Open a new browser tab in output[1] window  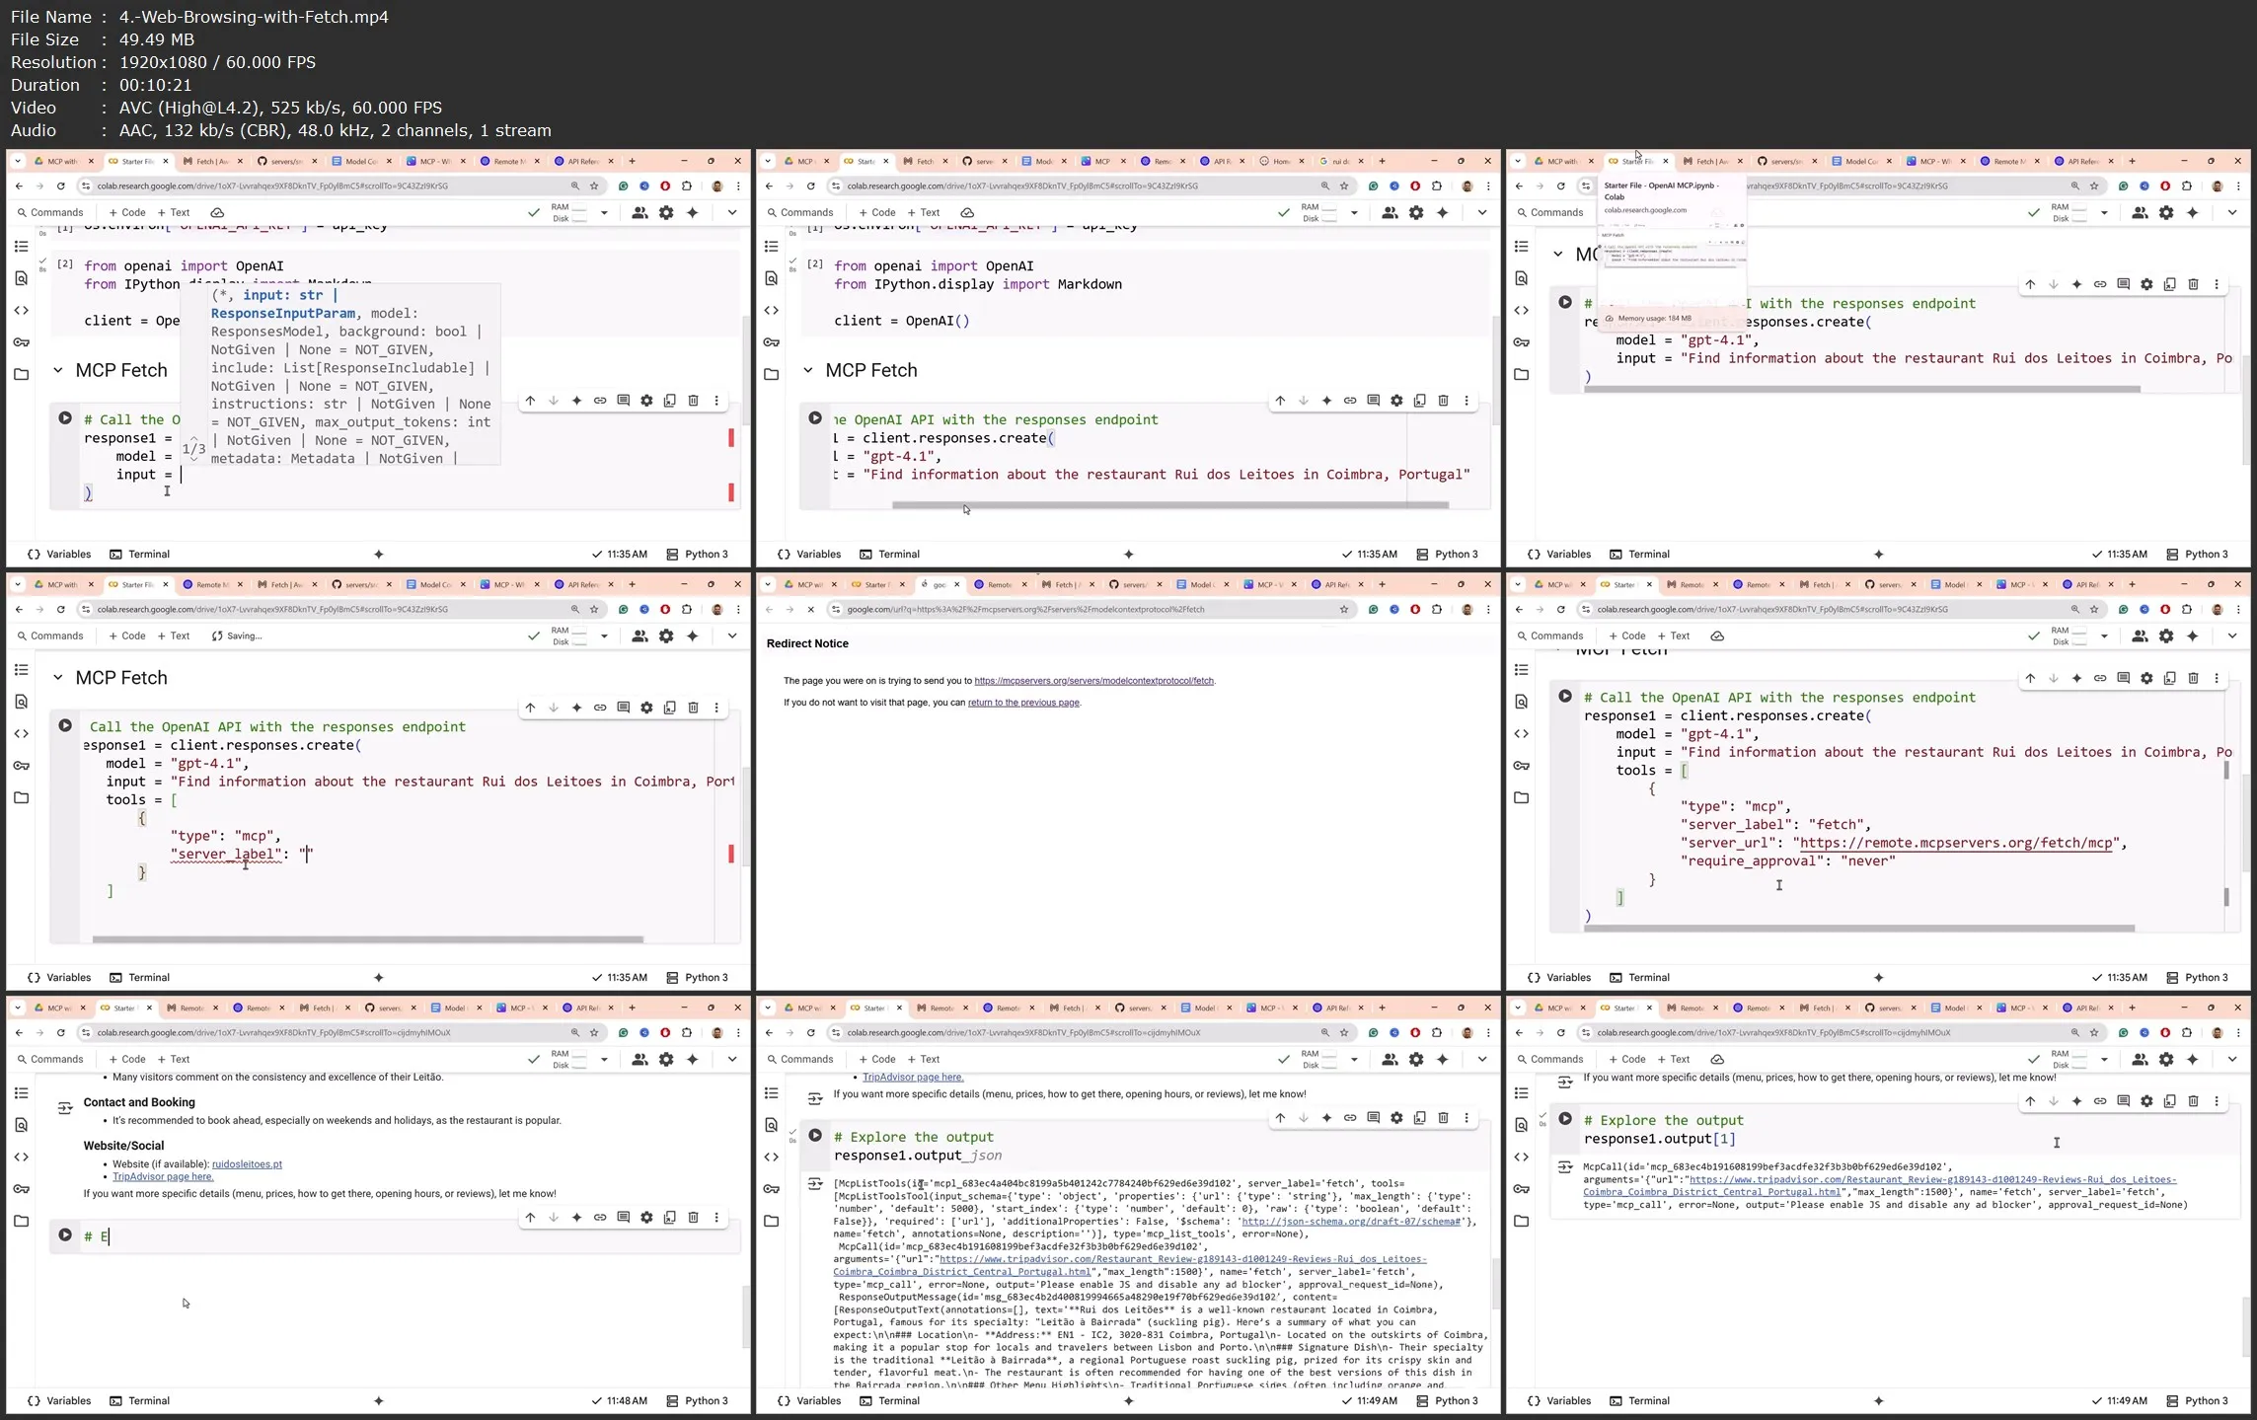2132,1008
